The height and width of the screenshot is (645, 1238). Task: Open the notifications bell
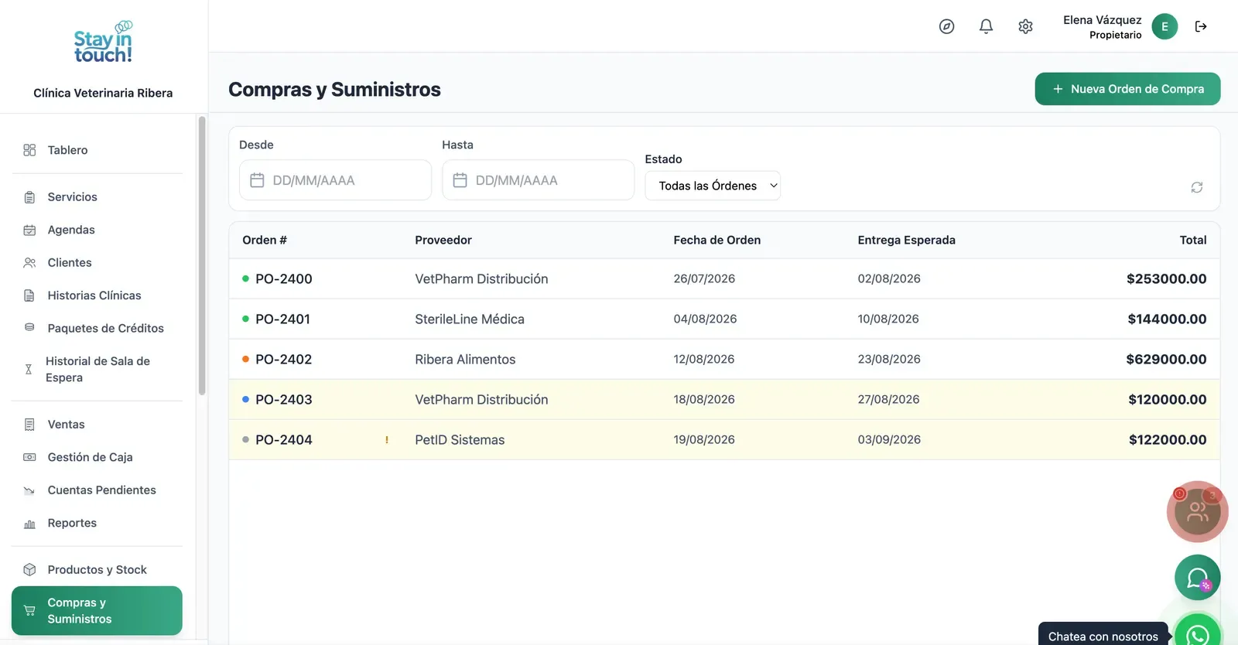click(x=986, y=27)
